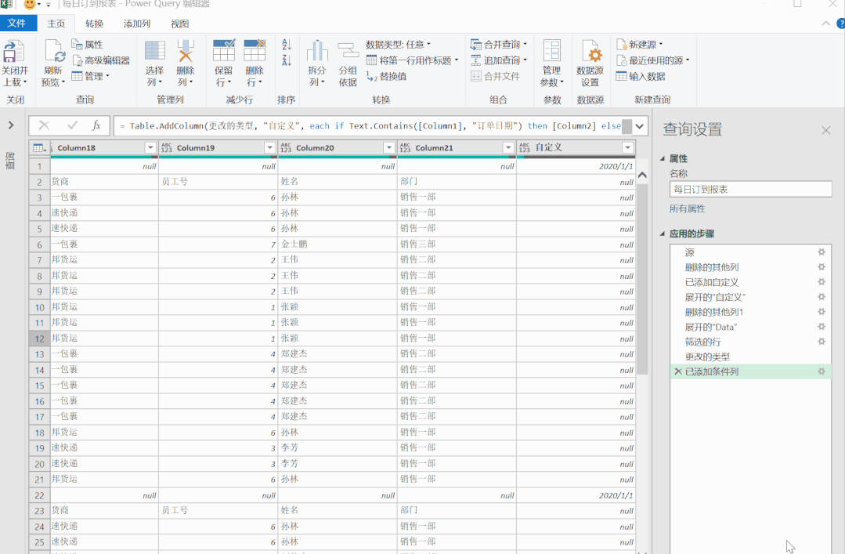
Task: Open 属性 properties in query group
Action: click(x=87, y=44)
